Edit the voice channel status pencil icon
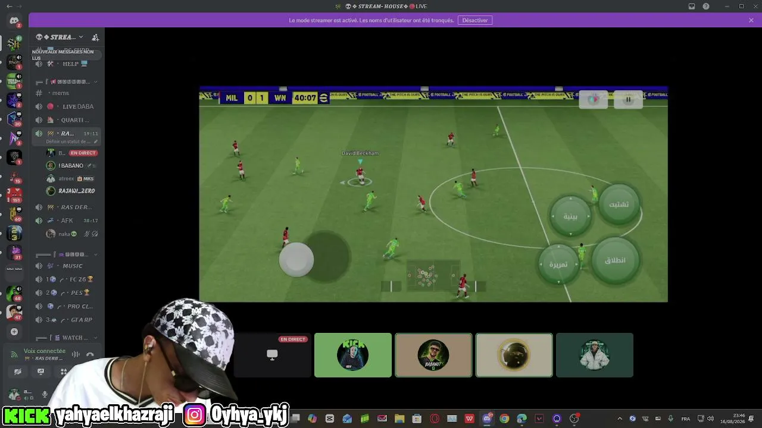 (x=96, y=142)
